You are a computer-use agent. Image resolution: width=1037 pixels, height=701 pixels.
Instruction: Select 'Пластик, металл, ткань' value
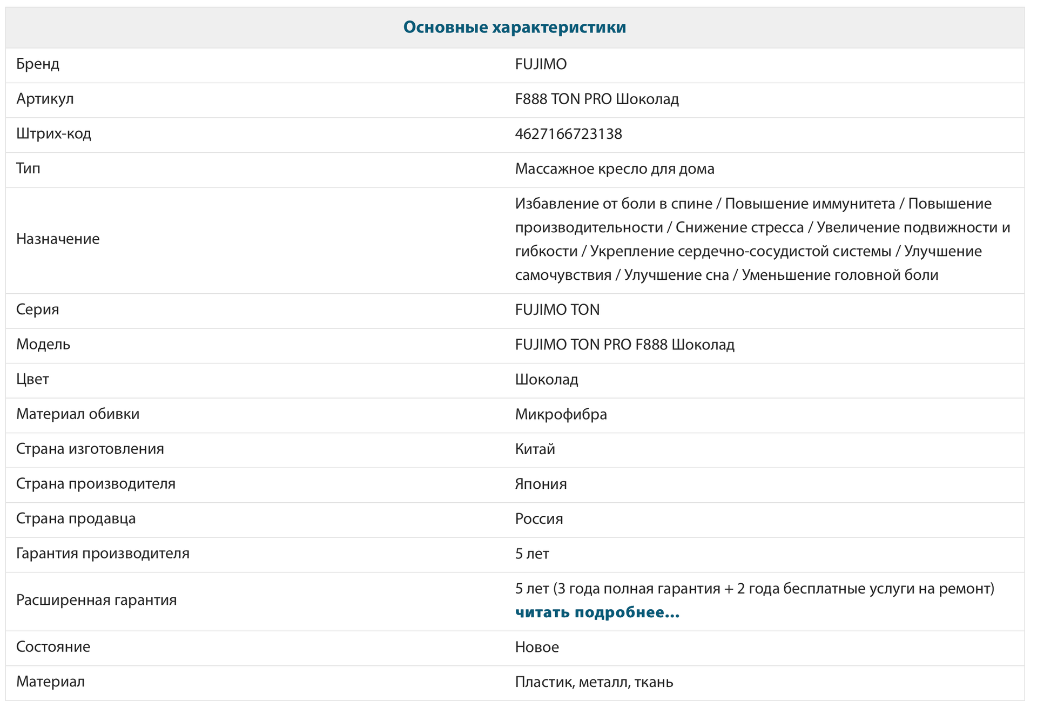(594, 682)
